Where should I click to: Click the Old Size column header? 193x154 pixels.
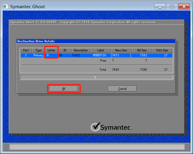(x=142, y=50)
